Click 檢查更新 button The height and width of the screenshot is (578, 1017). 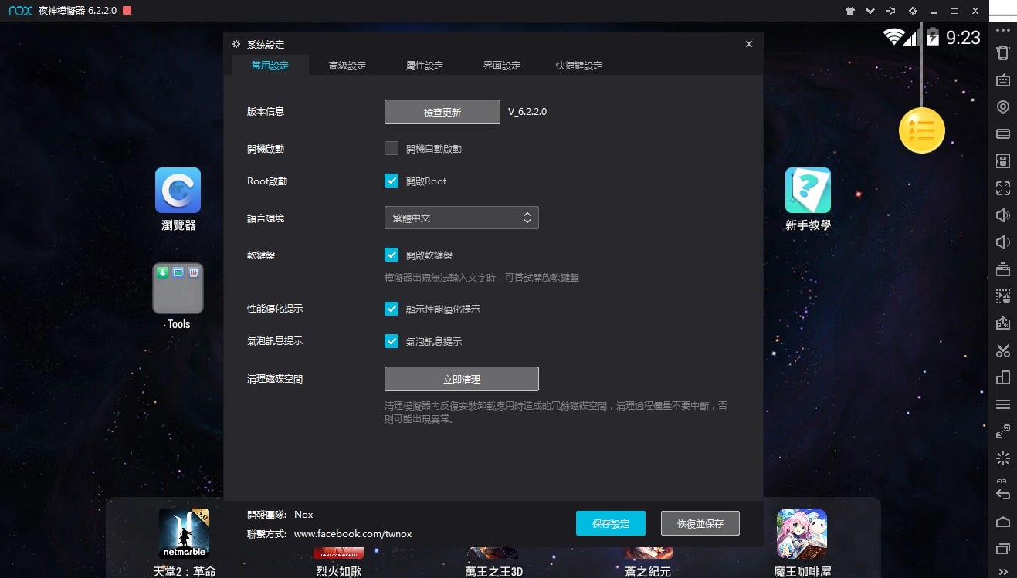[442, 112]
